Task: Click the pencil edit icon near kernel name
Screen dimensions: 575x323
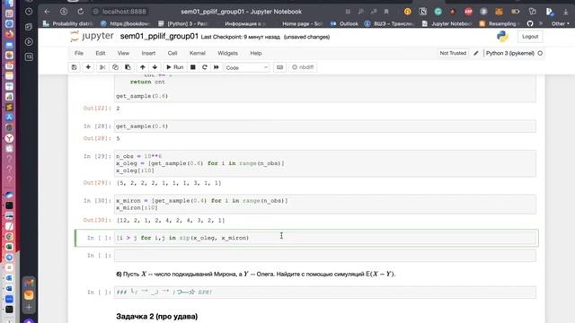Action: click(x=476, y=53)
